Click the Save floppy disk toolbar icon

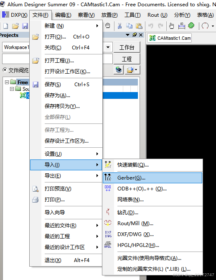coord(25,26)
